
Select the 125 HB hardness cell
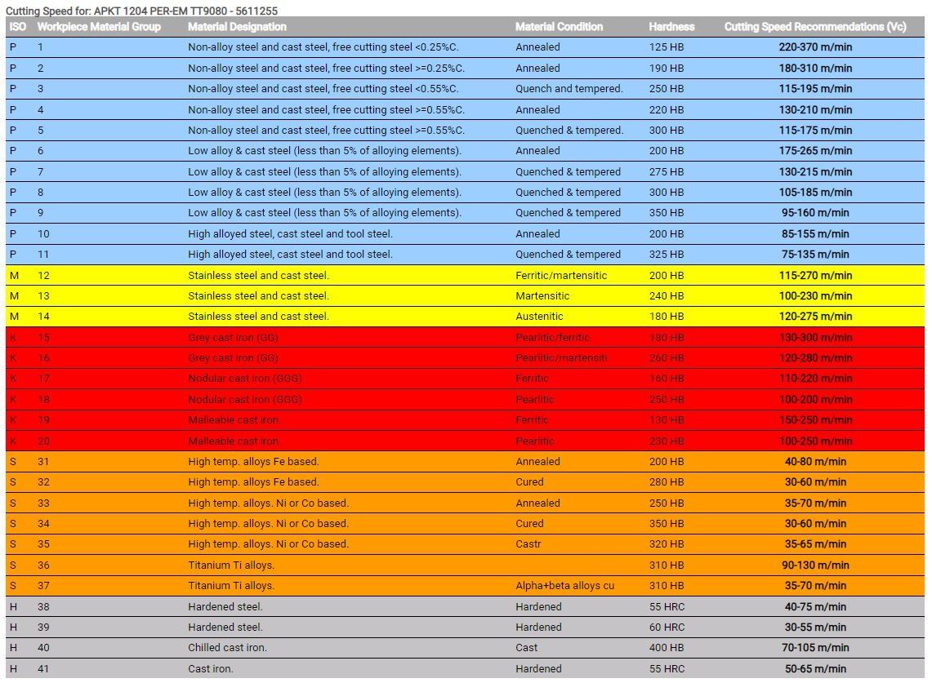tap(667, 47)
